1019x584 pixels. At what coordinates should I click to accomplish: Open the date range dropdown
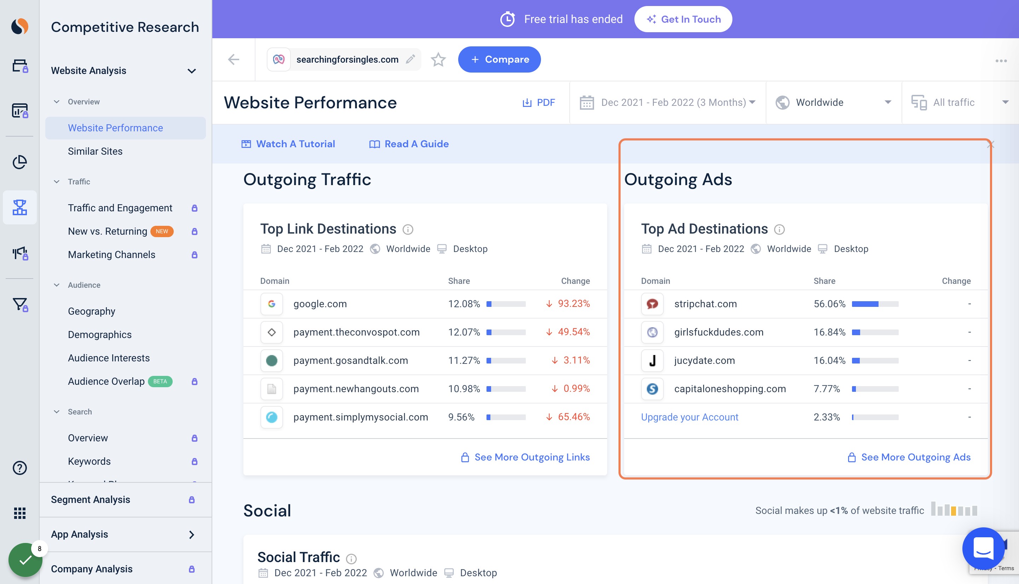[667, 103]
